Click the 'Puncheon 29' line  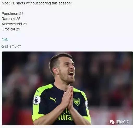point(13,14)
